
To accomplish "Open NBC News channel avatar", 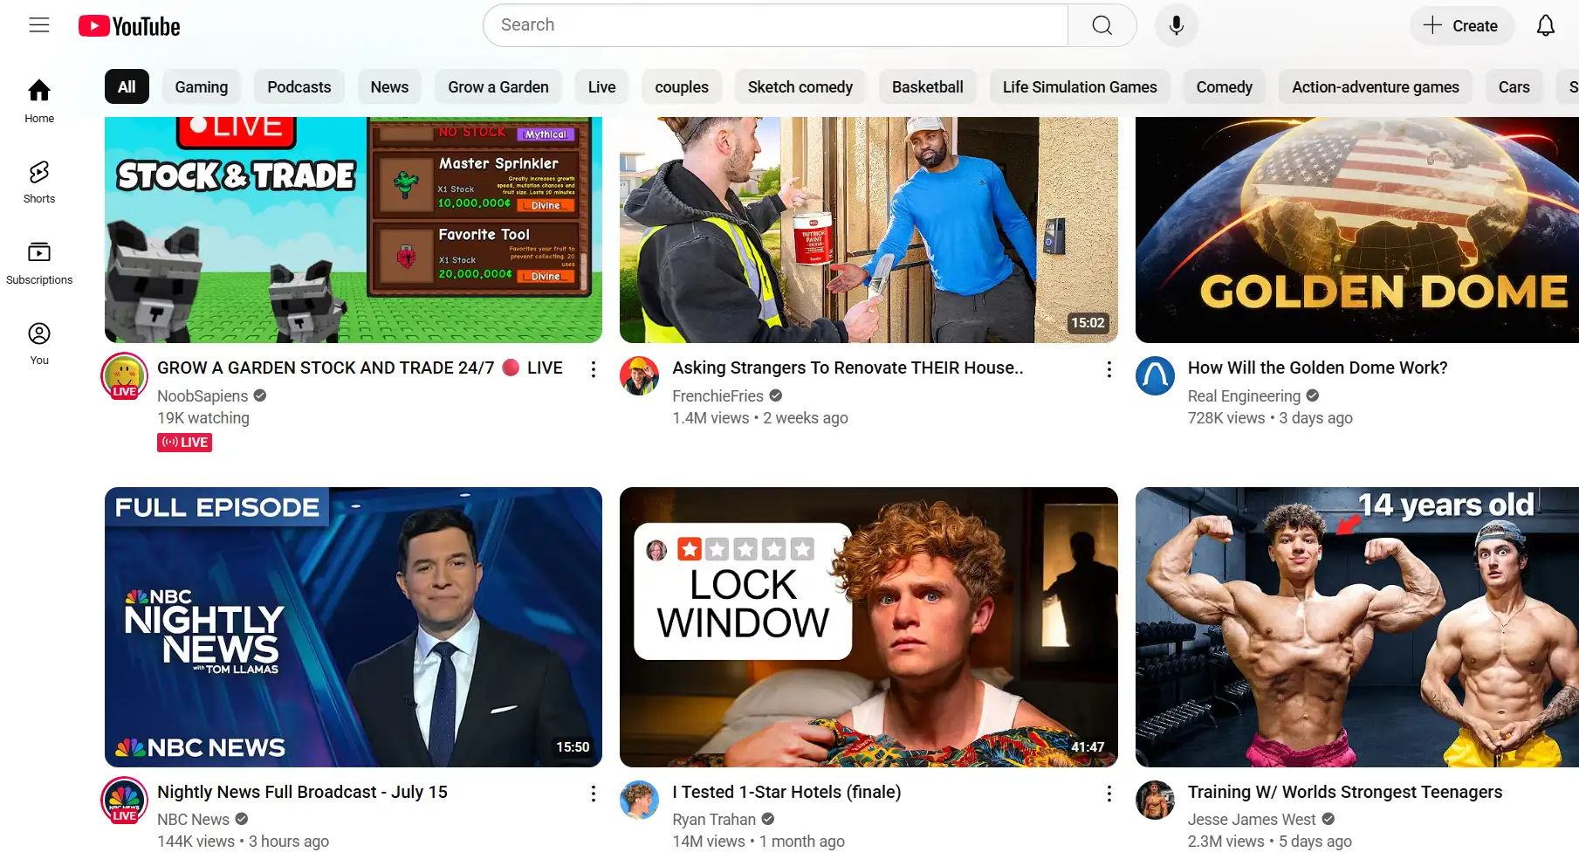I will point(125,800).
